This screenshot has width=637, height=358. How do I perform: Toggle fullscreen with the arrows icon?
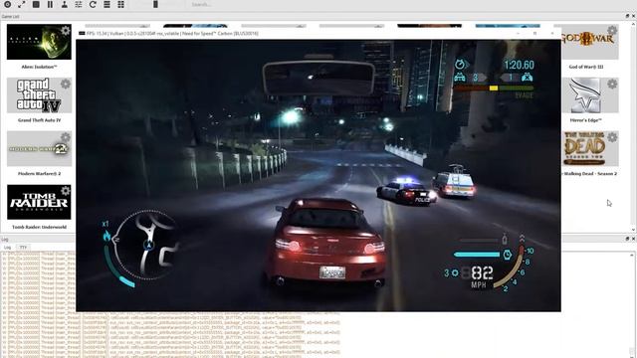22,4
